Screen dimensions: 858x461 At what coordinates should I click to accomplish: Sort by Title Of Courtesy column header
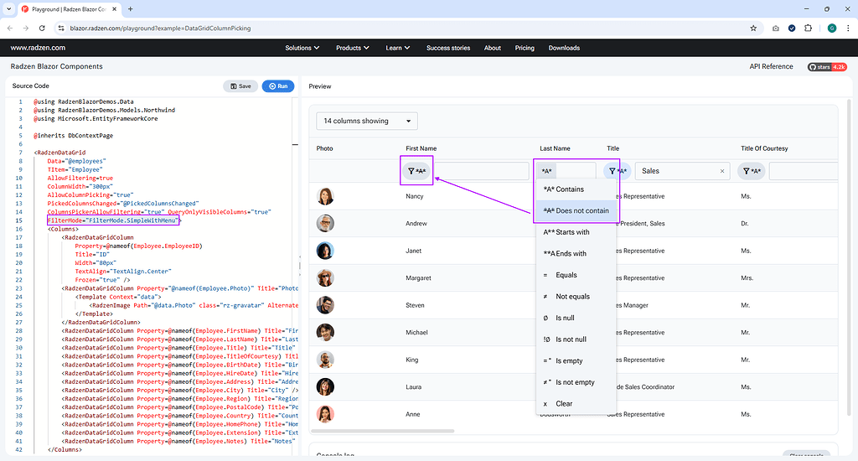tap(764, 148)
